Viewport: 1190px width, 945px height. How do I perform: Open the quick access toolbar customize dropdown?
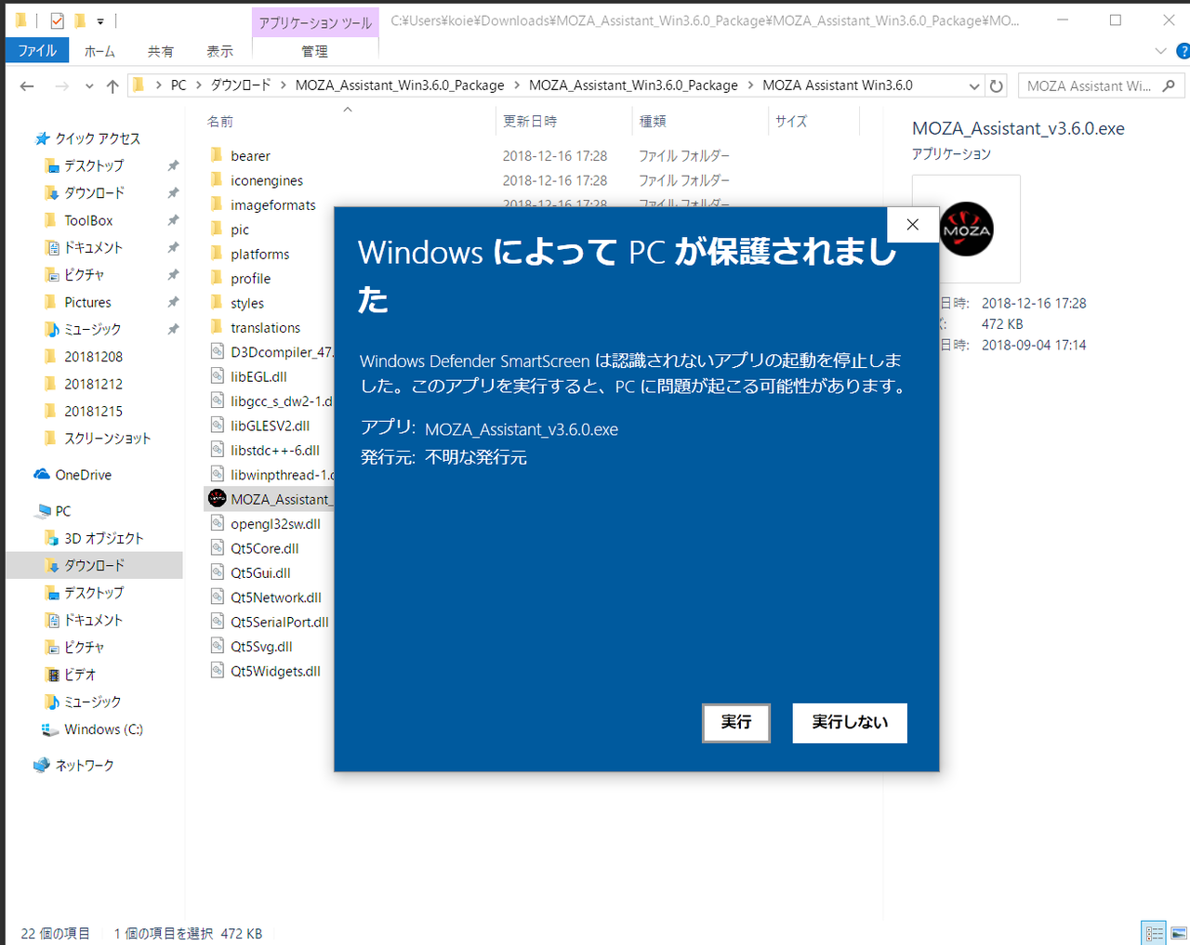click(100, 20)
